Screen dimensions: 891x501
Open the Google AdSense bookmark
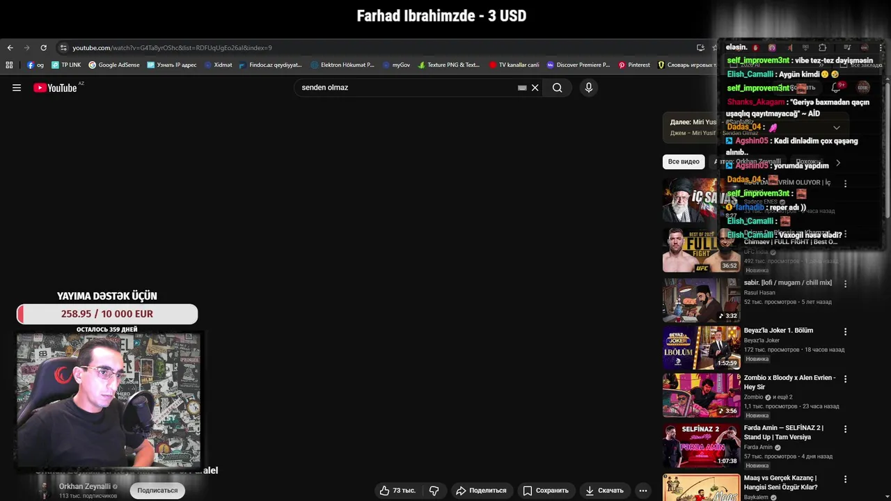(x=114, y=65)
